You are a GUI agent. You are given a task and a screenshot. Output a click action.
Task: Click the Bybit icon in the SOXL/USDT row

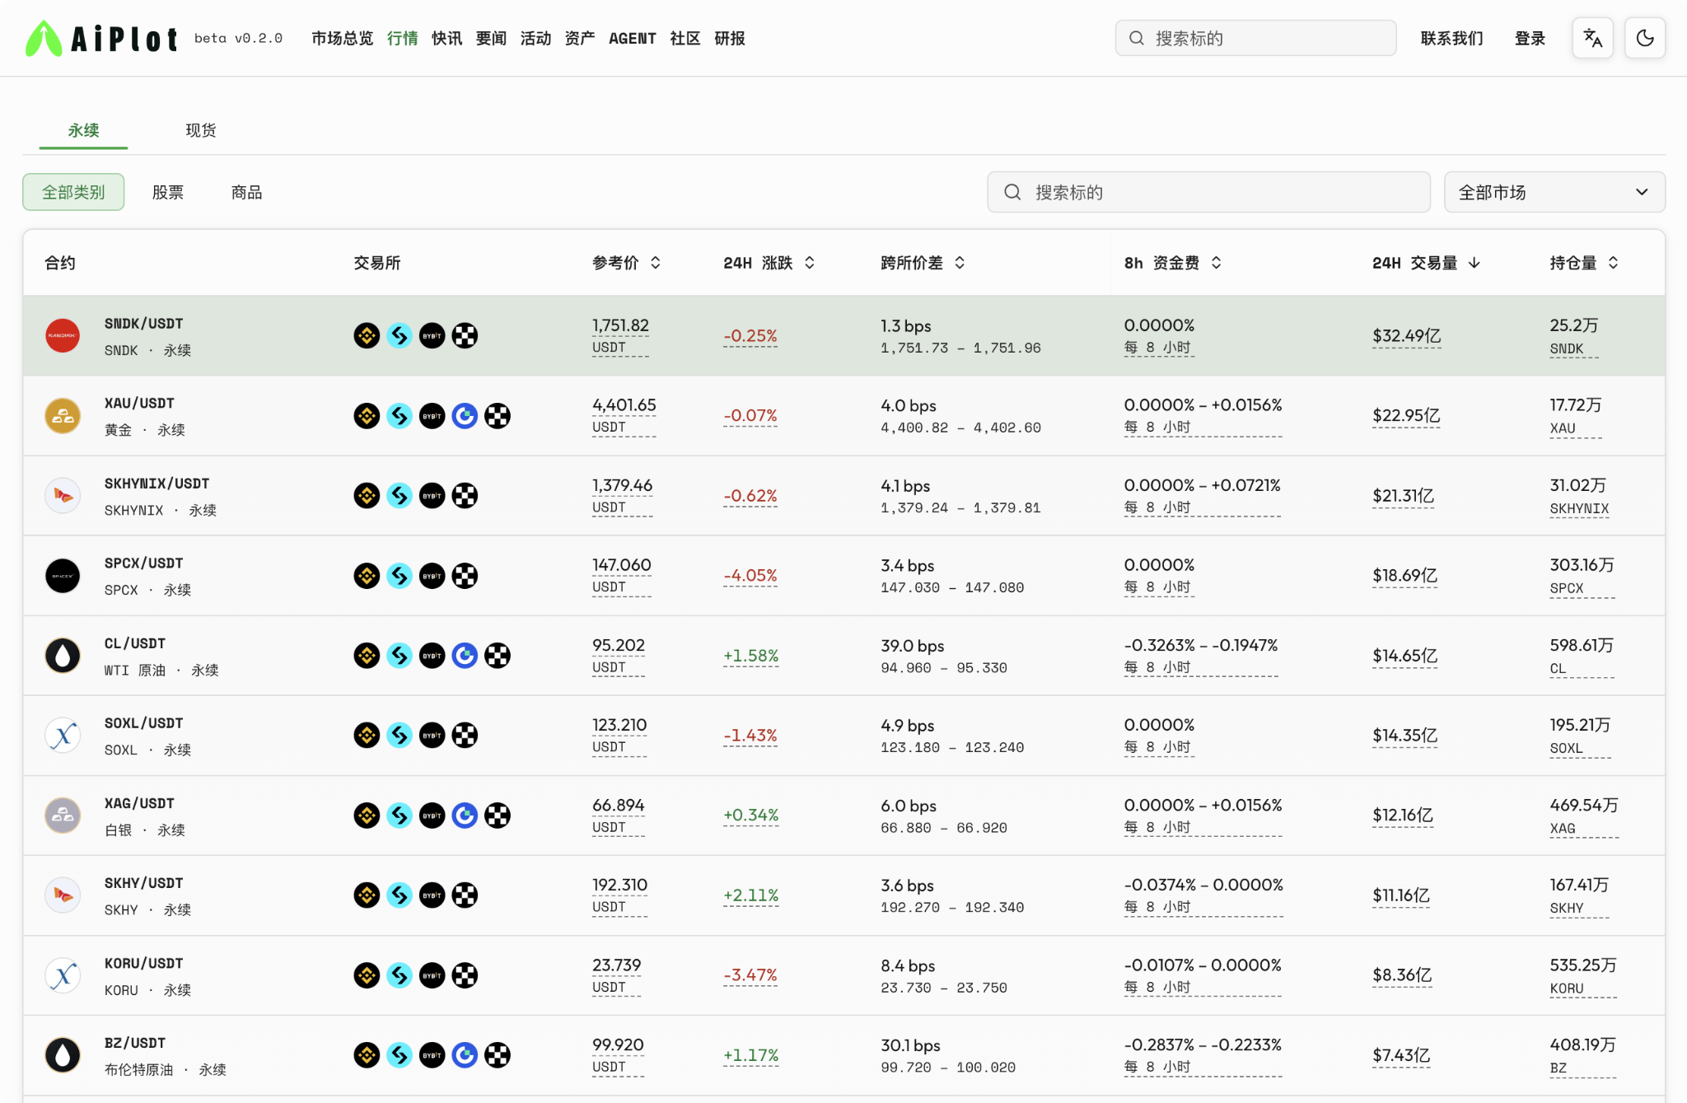[x=432, y=736]
